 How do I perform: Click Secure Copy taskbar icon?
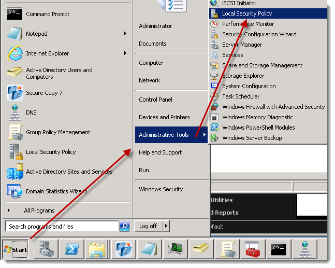click(x=124, y=249)
